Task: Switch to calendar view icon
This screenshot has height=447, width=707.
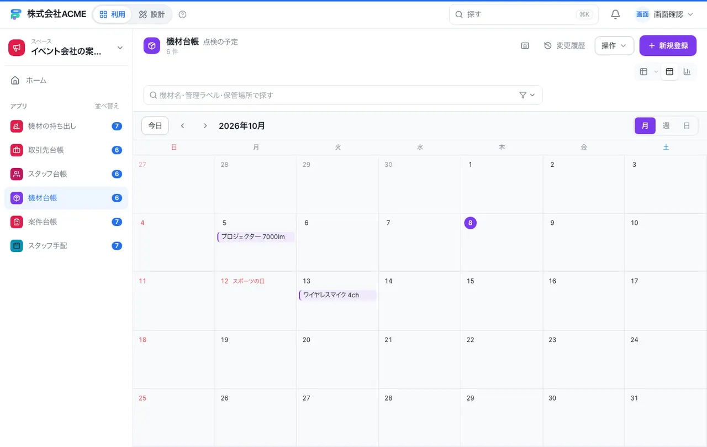Action: tap(669, 72)
